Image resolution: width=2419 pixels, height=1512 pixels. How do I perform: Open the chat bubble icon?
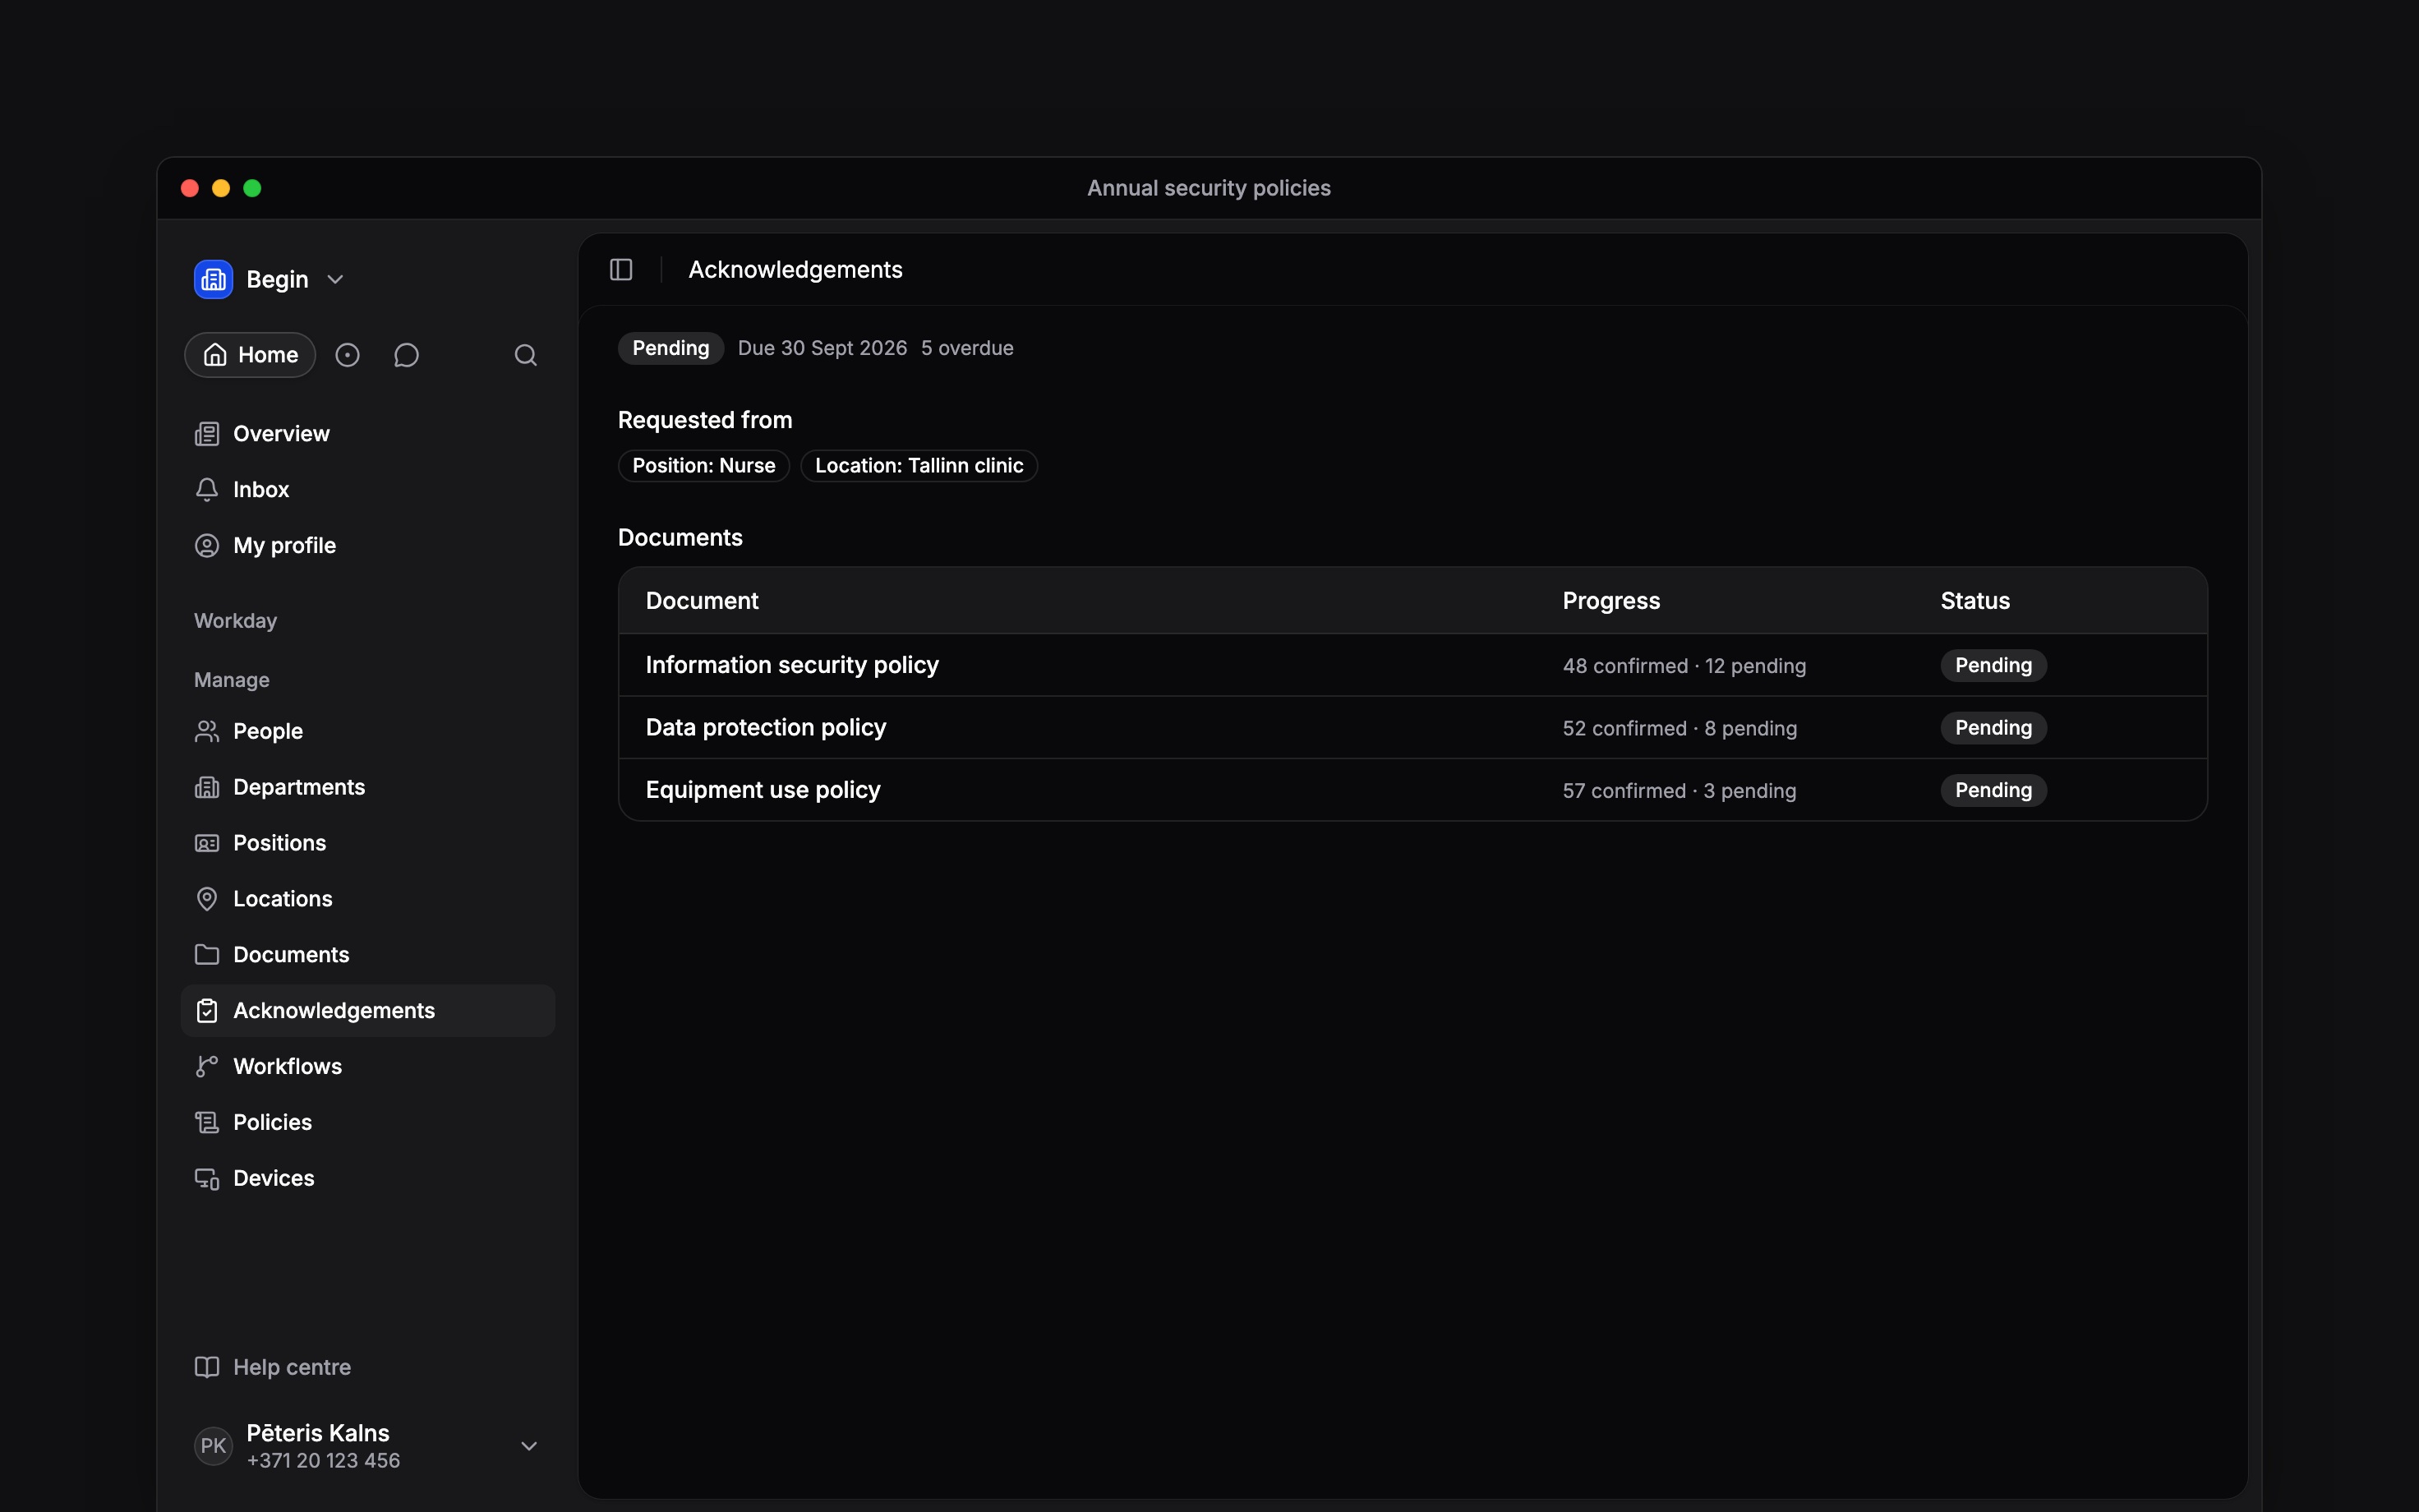[406, 355]
